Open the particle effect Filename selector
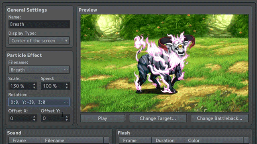 [x=39, y=70]
